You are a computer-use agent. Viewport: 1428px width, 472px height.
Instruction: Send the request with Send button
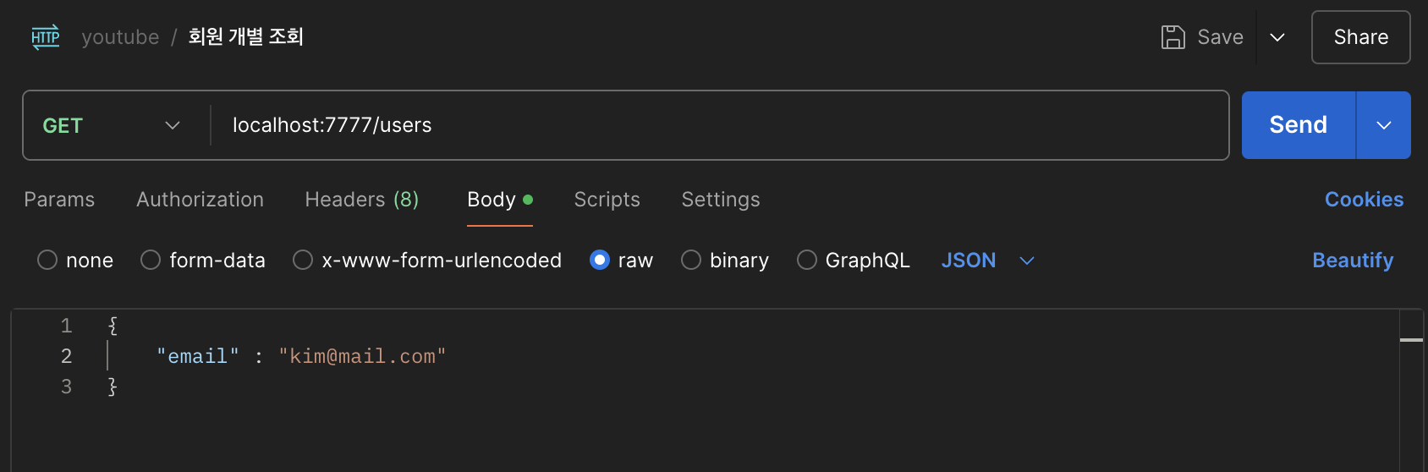pos(1298,125)
